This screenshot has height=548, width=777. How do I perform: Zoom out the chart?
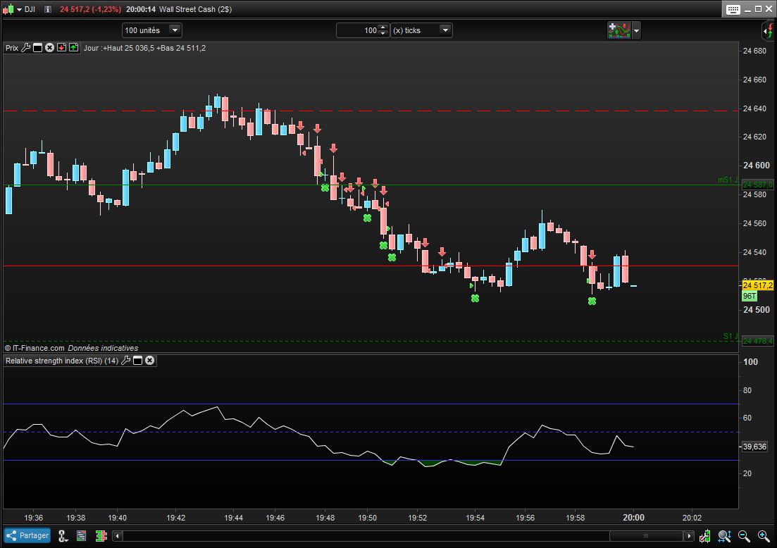tap(744, 535)
